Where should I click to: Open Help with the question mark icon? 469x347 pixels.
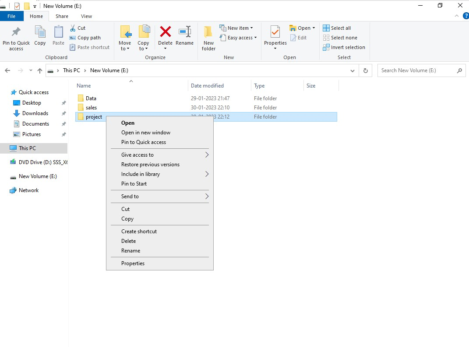click(x=466, y=16)
